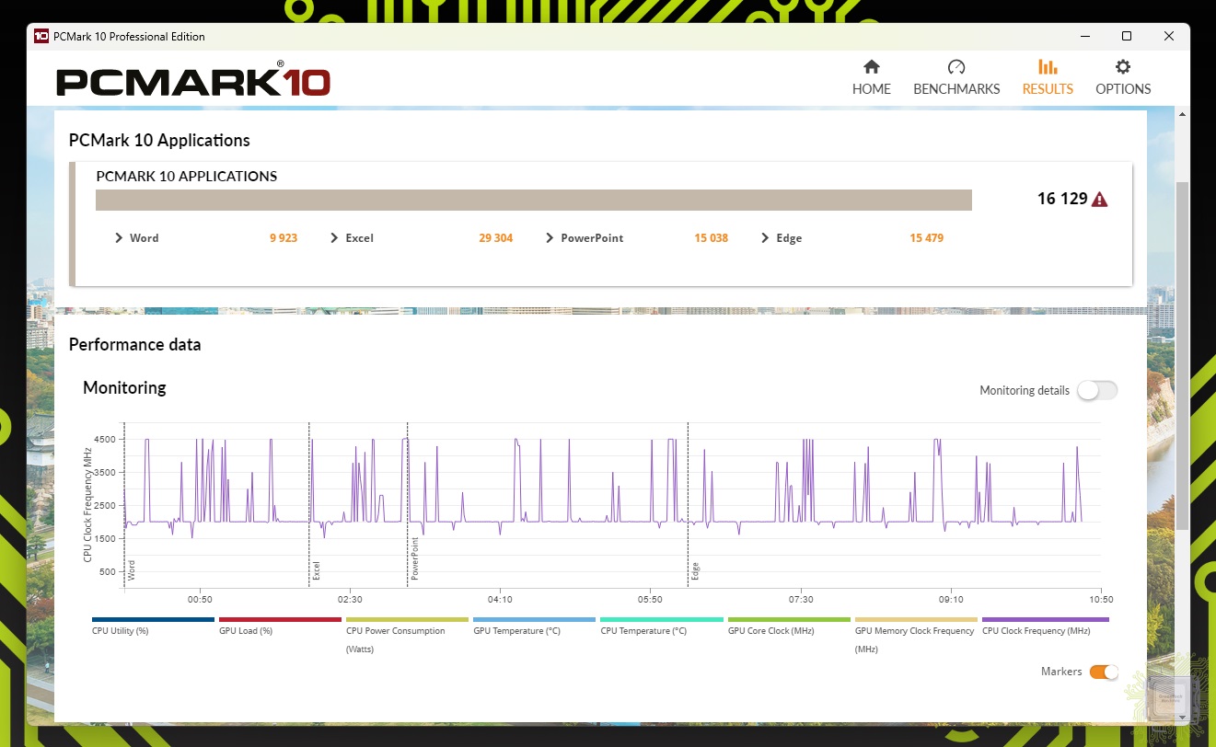Click the PowerPoint marker line in chart
Screen dimensions: 1216x747
[x=407, y=504]
